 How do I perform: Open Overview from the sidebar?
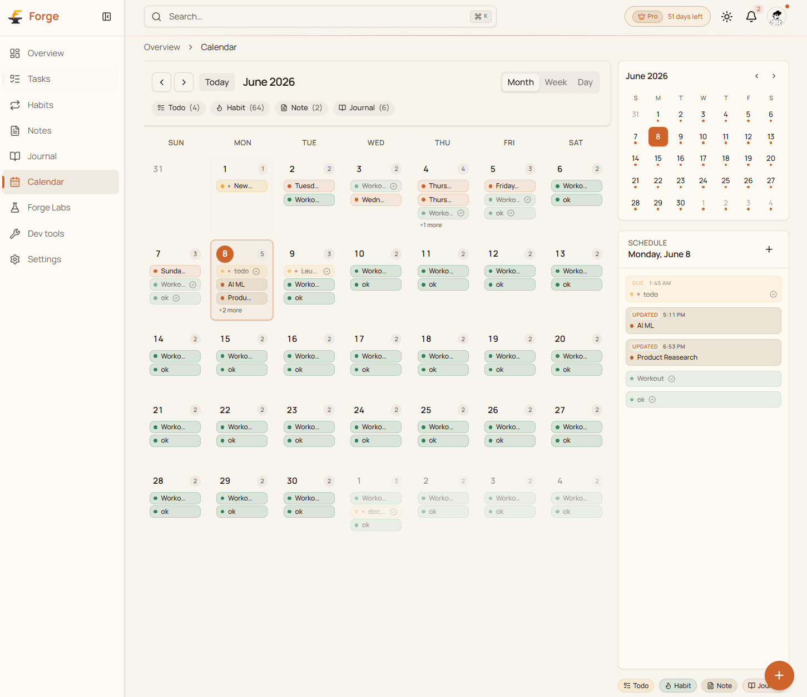[x=61, y=53]
